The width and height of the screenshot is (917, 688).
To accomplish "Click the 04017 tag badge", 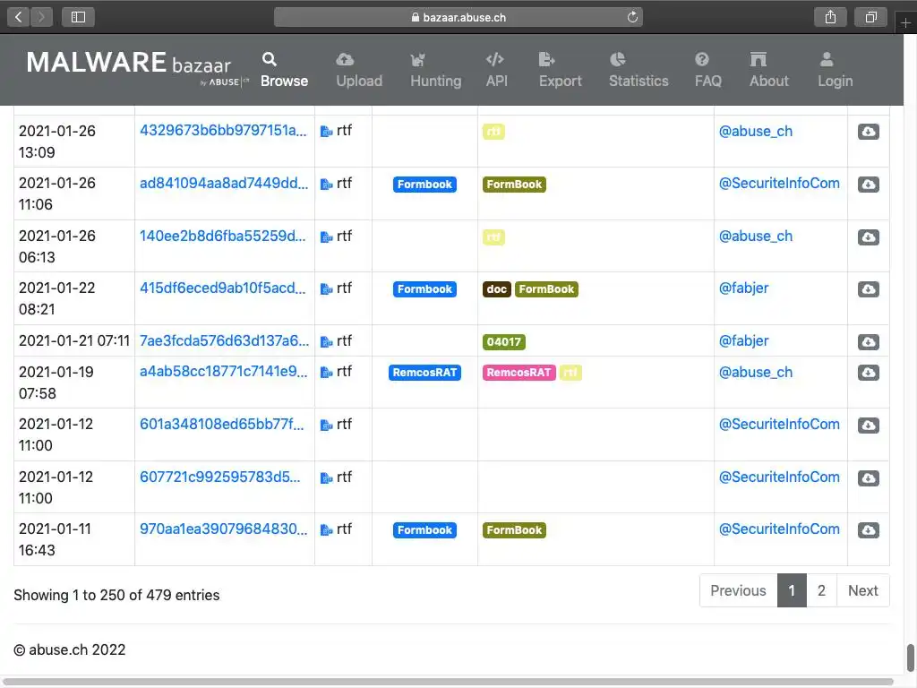I will 503,341.
